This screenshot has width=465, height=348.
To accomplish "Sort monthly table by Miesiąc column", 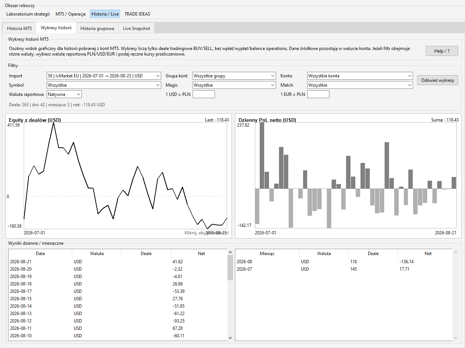I will tap(267, 254).
